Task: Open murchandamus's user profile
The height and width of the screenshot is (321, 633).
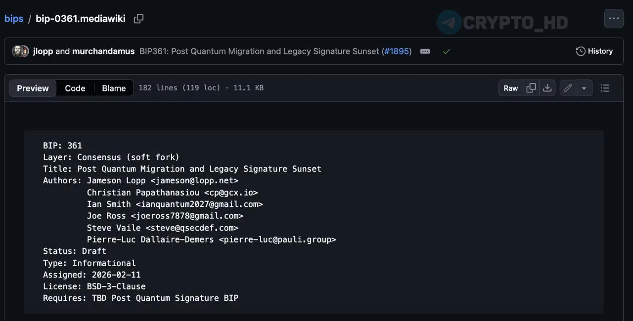Action: click(103, 51)
